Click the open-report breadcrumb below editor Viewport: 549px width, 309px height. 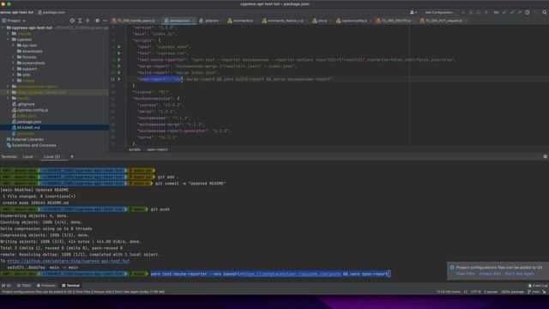[x=157, y=149]
